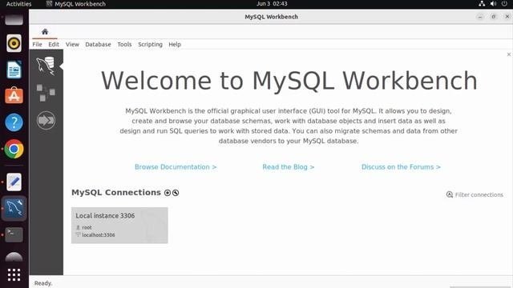The height and width of the screenshot is (288, 513).
Task: Follow Discuss on the Forums link
Action: [x=401, y=167]
